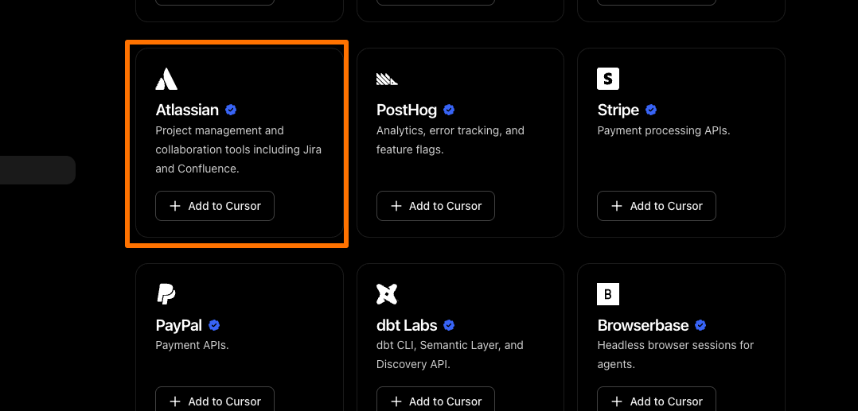Click PostHog's blue verified badge
This screenshot has width=858, height=411.
(449, 110)
